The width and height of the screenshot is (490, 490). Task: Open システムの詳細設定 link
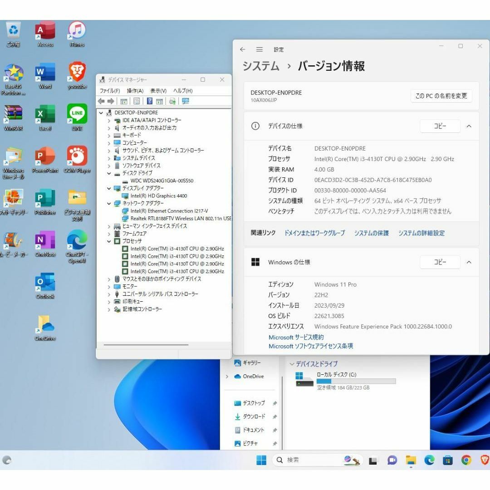tap(421, 233)
